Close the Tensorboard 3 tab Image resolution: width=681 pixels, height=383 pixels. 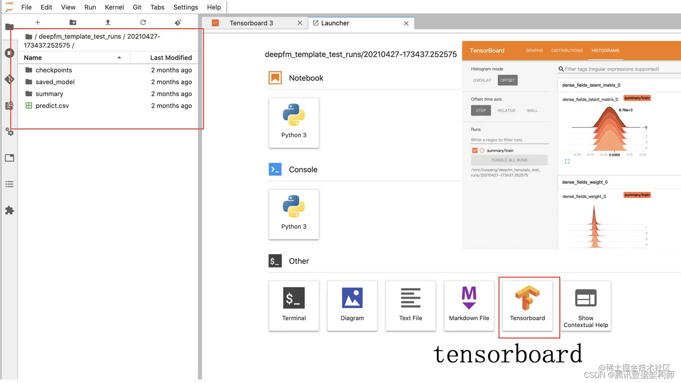tap(300, 23)
